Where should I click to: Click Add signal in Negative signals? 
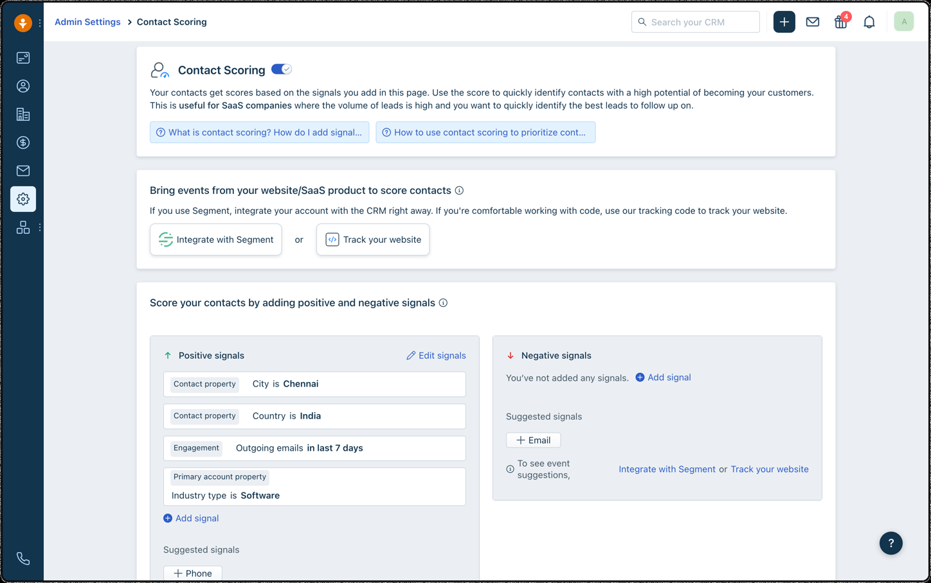[663, 378]
